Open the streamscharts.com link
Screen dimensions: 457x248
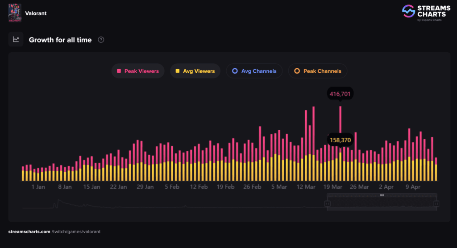point(29,231)
